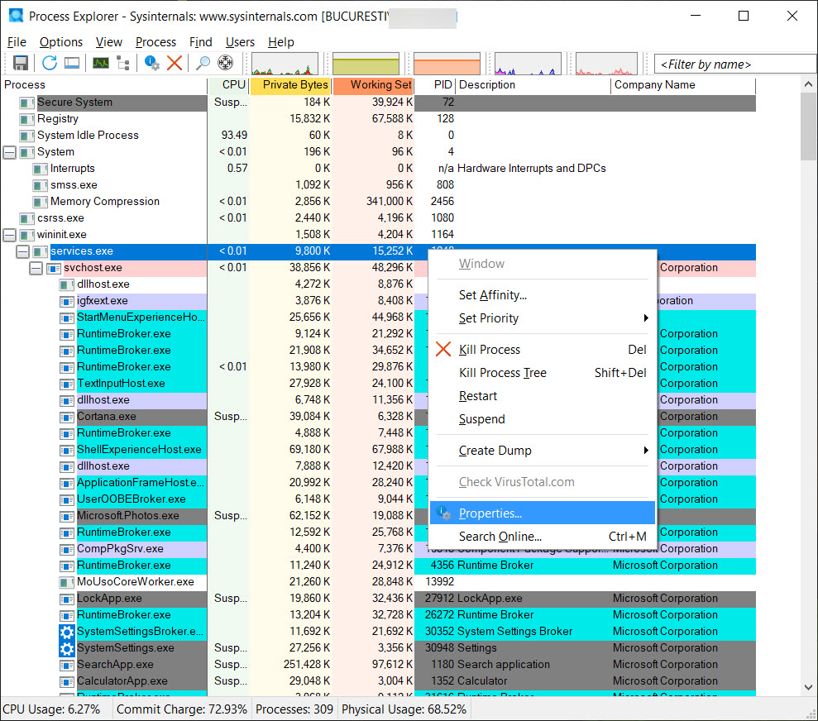The width and height of the screenshot is (818, 721).
Task: Click the Cortana.exe process icon
Action: coord(67,417)
